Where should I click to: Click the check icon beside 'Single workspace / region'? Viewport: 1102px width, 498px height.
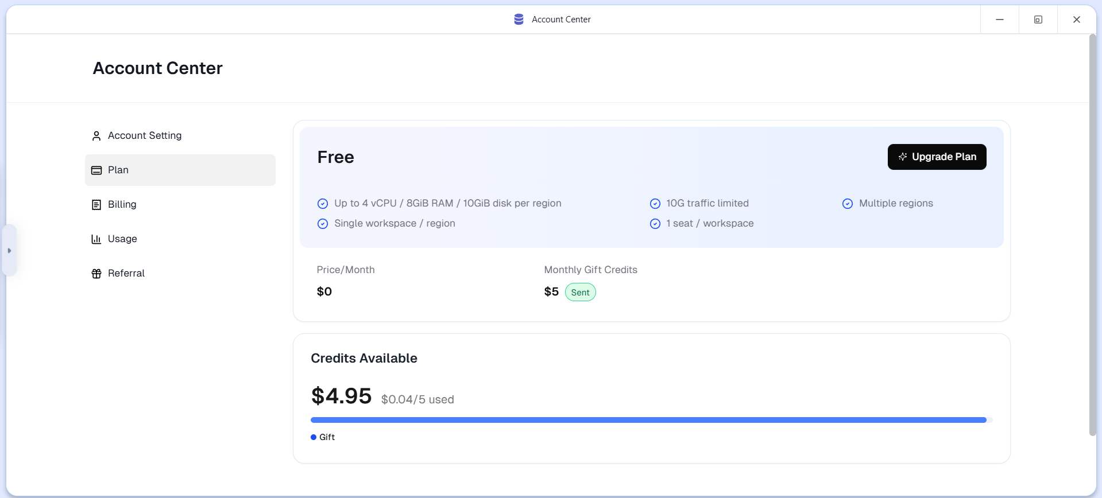pos(323,224)
